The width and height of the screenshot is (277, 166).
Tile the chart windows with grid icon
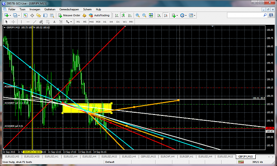[151, 16]
